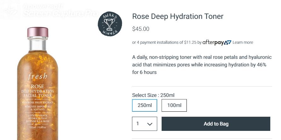
Task: Click the afterpay logo
Action: click(x=217, y=42)
